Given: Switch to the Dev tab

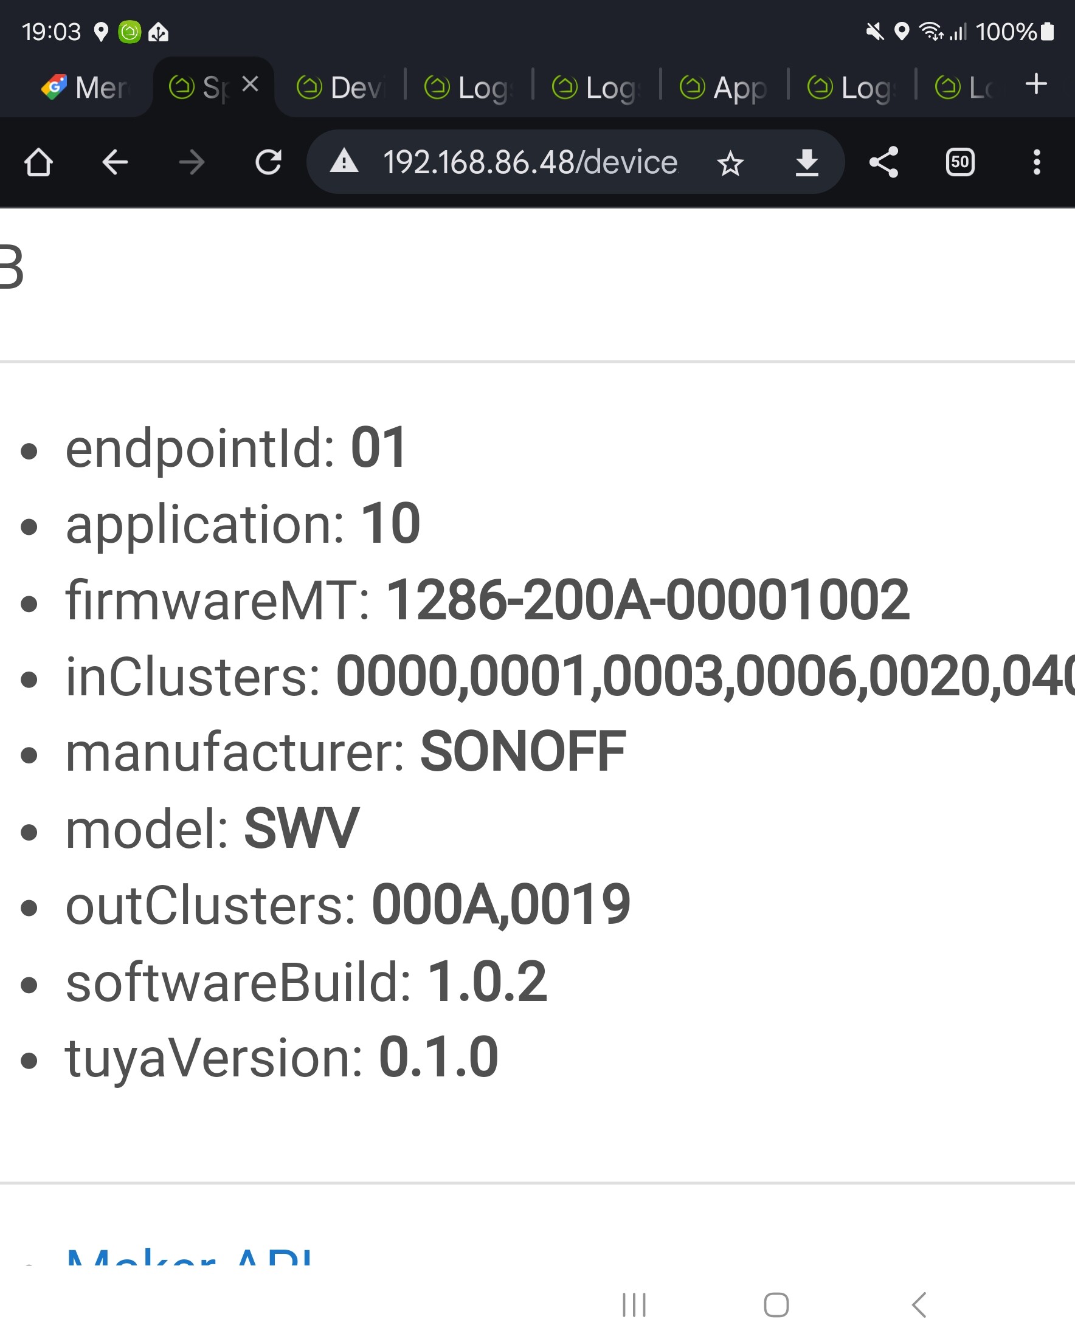Looking at the screenshot, I should [340, 87].
